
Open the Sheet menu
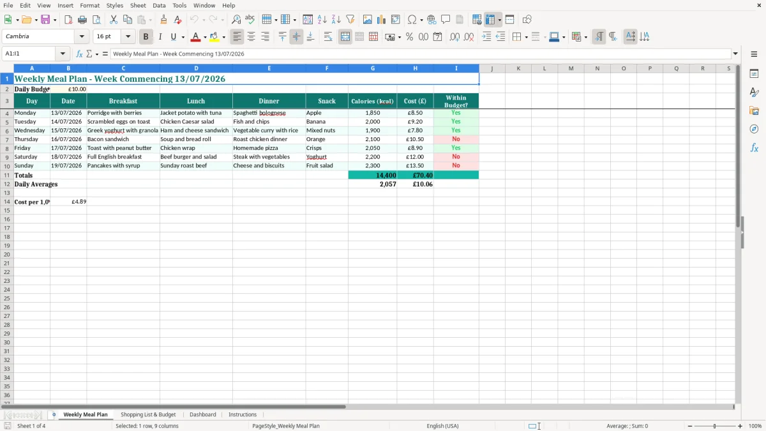[x=138, y=5]
